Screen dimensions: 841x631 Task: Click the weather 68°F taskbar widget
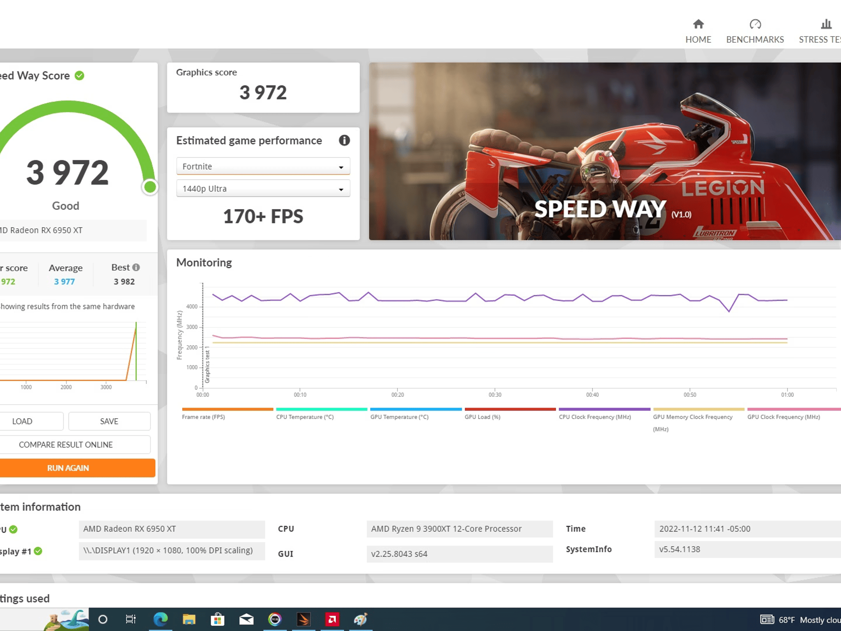800,619
